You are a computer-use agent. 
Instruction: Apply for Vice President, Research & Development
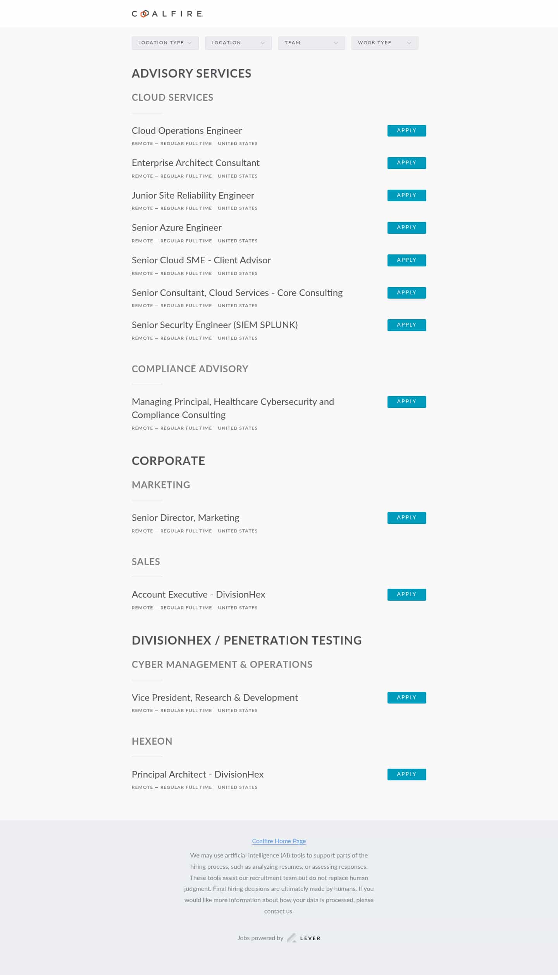point(406,697)
